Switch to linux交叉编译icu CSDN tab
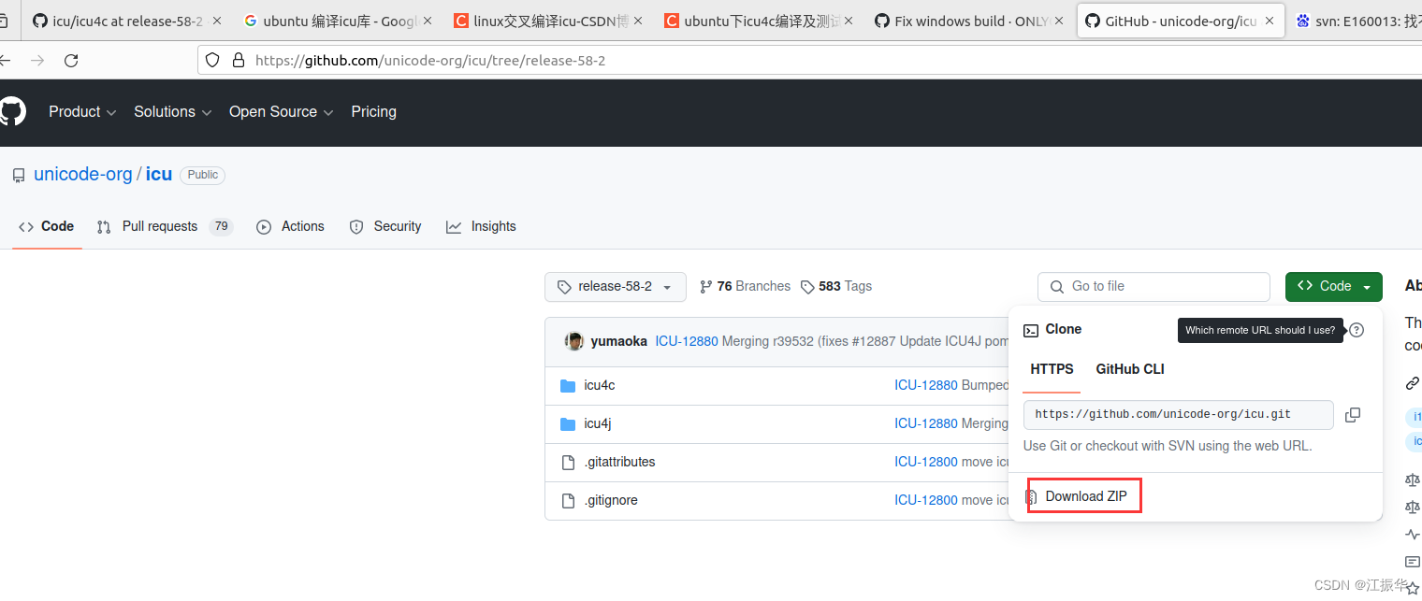Screen dimensions: 1422x601 pyautogui.click(x=546, y=21)
